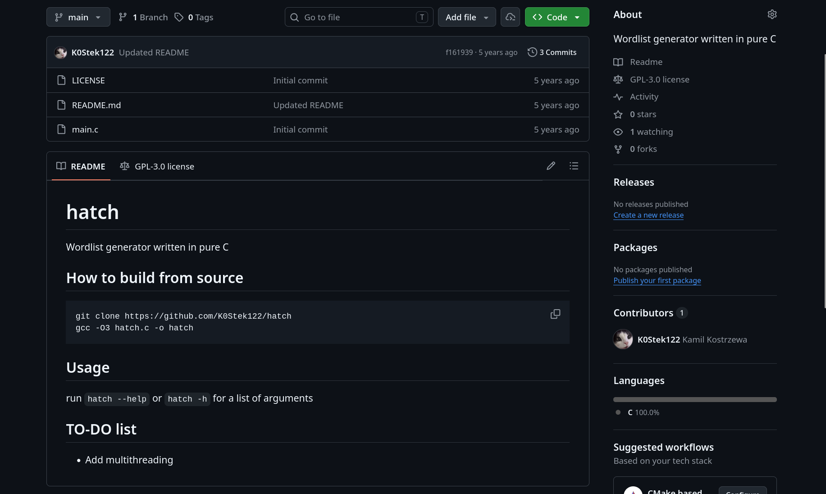The height and width of the screenshot is (494, 826).
Task: Click the star icon beside 0 stars
Action: coord(618,114)
